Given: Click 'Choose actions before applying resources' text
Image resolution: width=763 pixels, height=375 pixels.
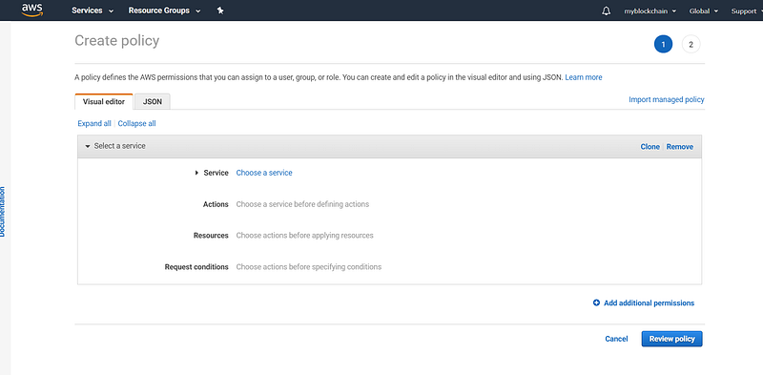Looking at the screenshot, I should click(304, 236).
